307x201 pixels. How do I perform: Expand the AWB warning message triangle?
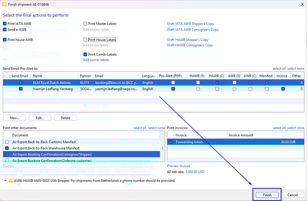[x=5, y=181]
